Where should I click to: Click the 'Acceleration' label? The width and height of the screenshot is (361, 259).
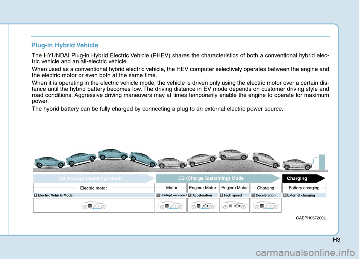(x=202, y=195)
